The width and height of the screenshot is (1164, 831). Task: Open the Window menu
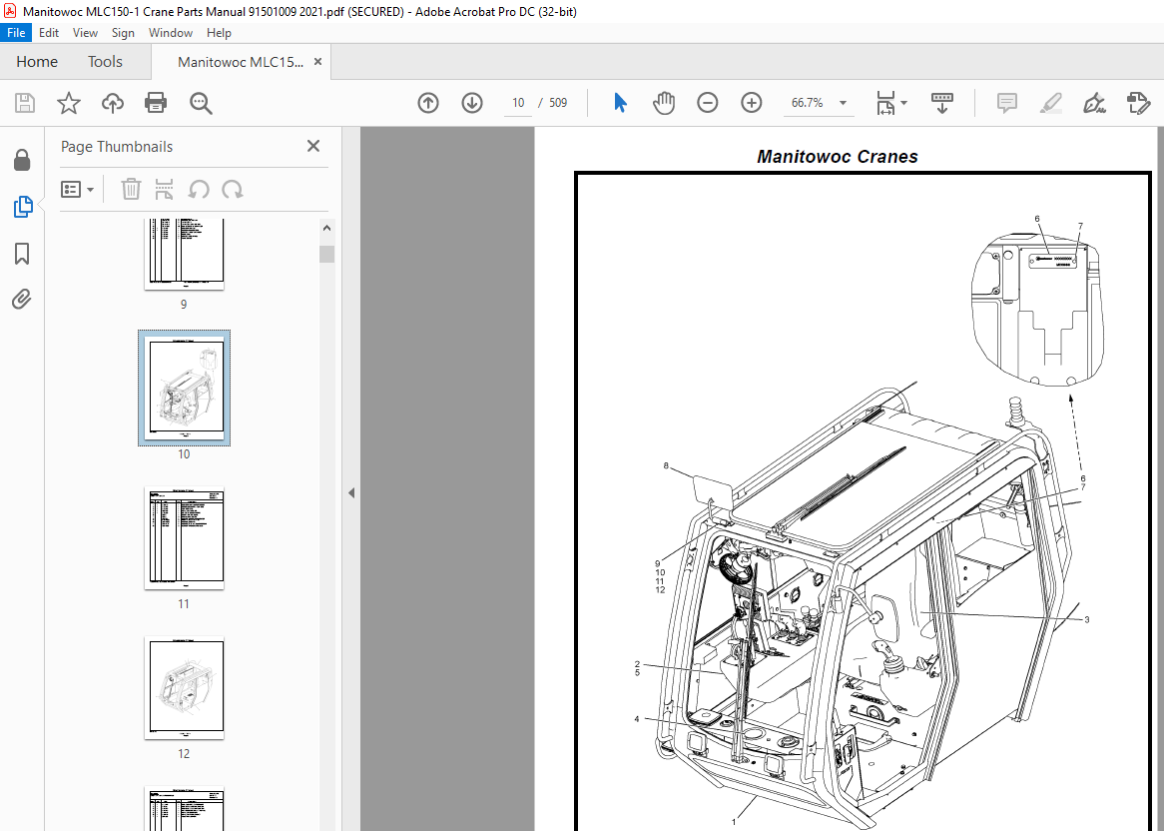pos(170,33)
